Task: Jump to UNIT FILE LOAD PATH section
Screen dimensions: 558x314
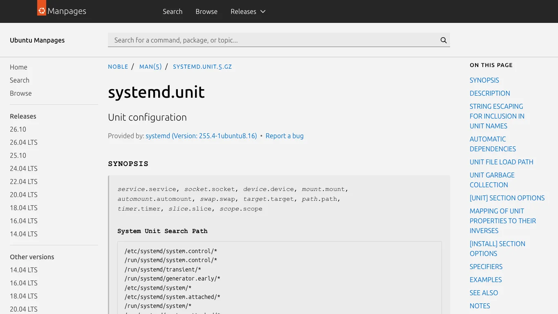Action: point(502,162)
